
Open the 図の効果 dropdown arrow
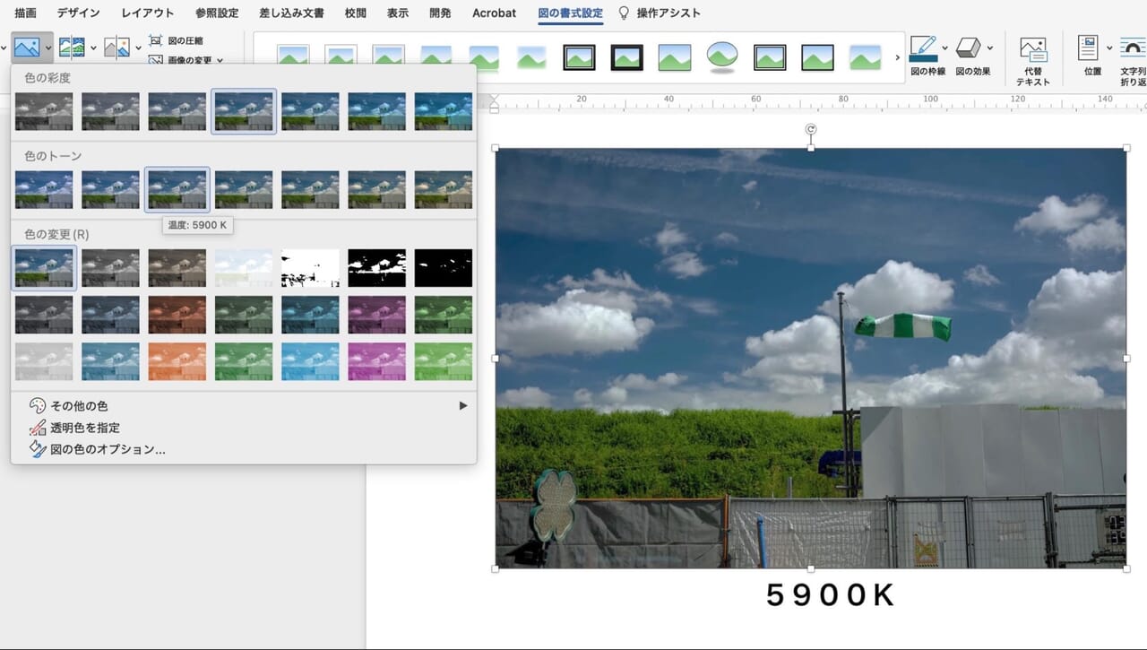pos(989,48)
